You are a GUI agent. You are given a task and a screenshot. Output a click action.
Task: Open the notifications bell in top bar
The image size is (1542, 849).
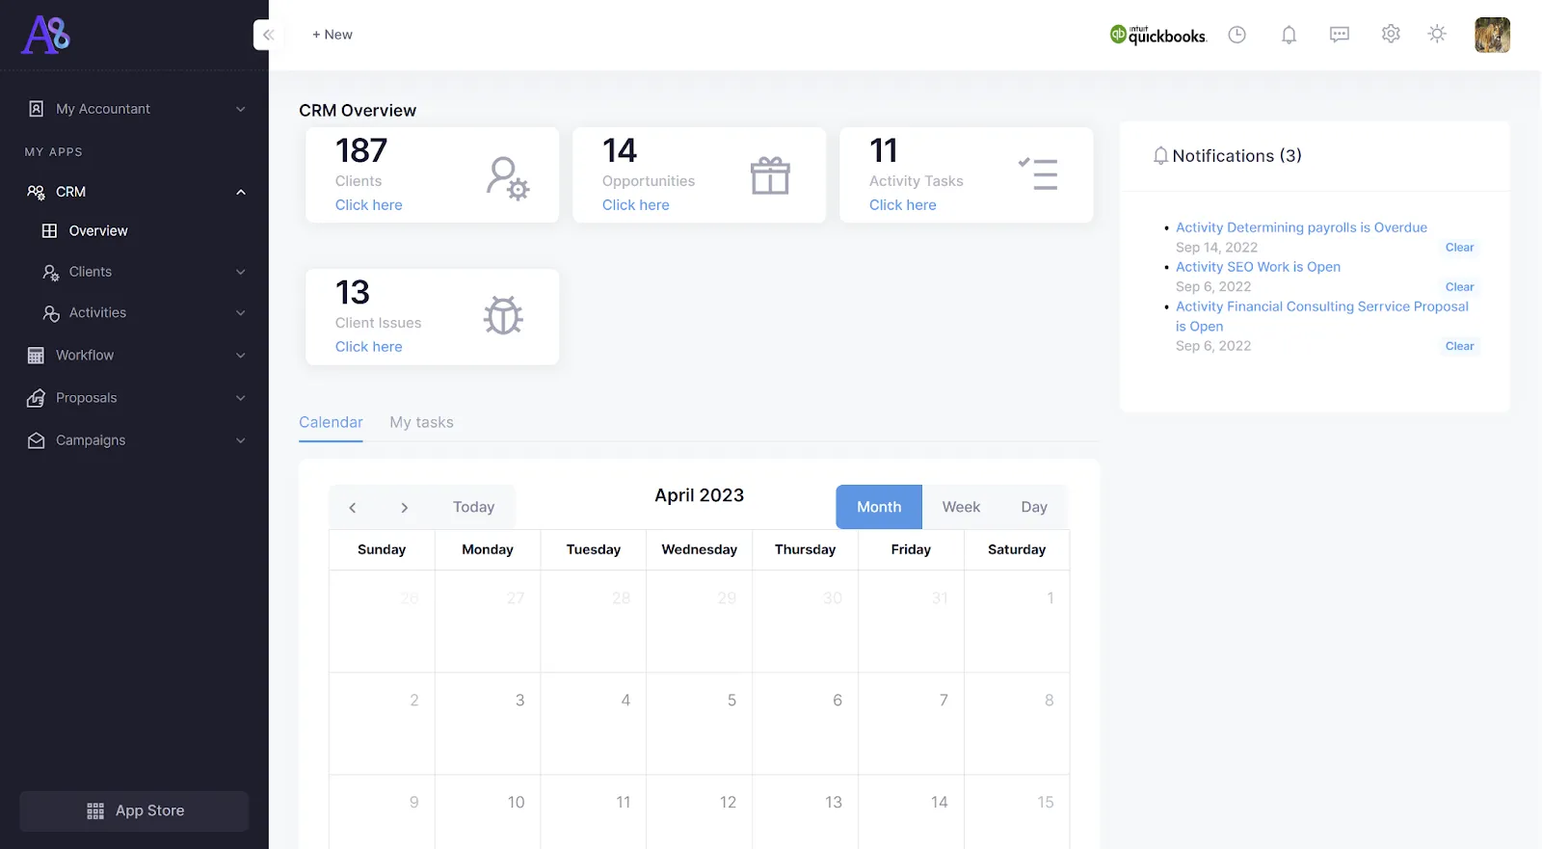point(1289,35)
